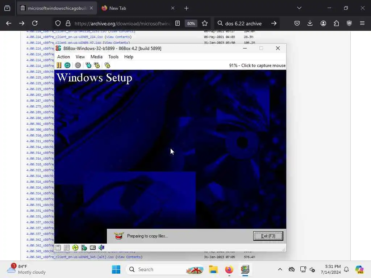Go forward one page in Firefox

[22, 23]
